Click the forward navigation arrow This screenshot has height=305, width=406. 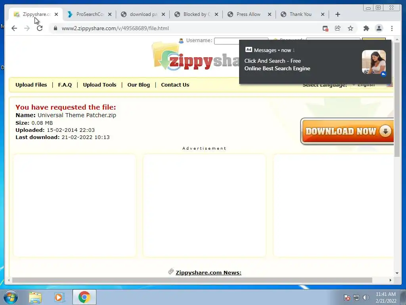click(x=27, y=28)
